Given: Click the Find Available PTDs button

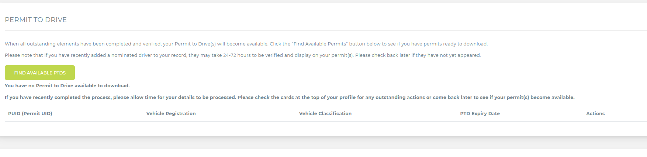Looking at the screenshot, I should [x=40, y=73].
